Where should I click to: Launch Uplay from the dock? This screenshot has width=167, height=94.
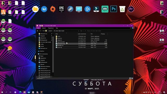tap(44, 9)
